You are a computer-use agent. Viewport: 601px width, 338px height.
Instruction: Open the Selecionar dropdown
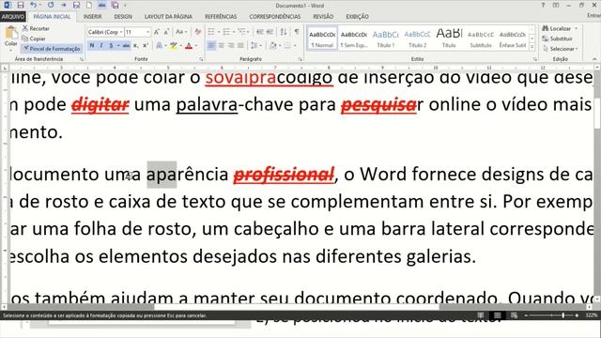561,49
